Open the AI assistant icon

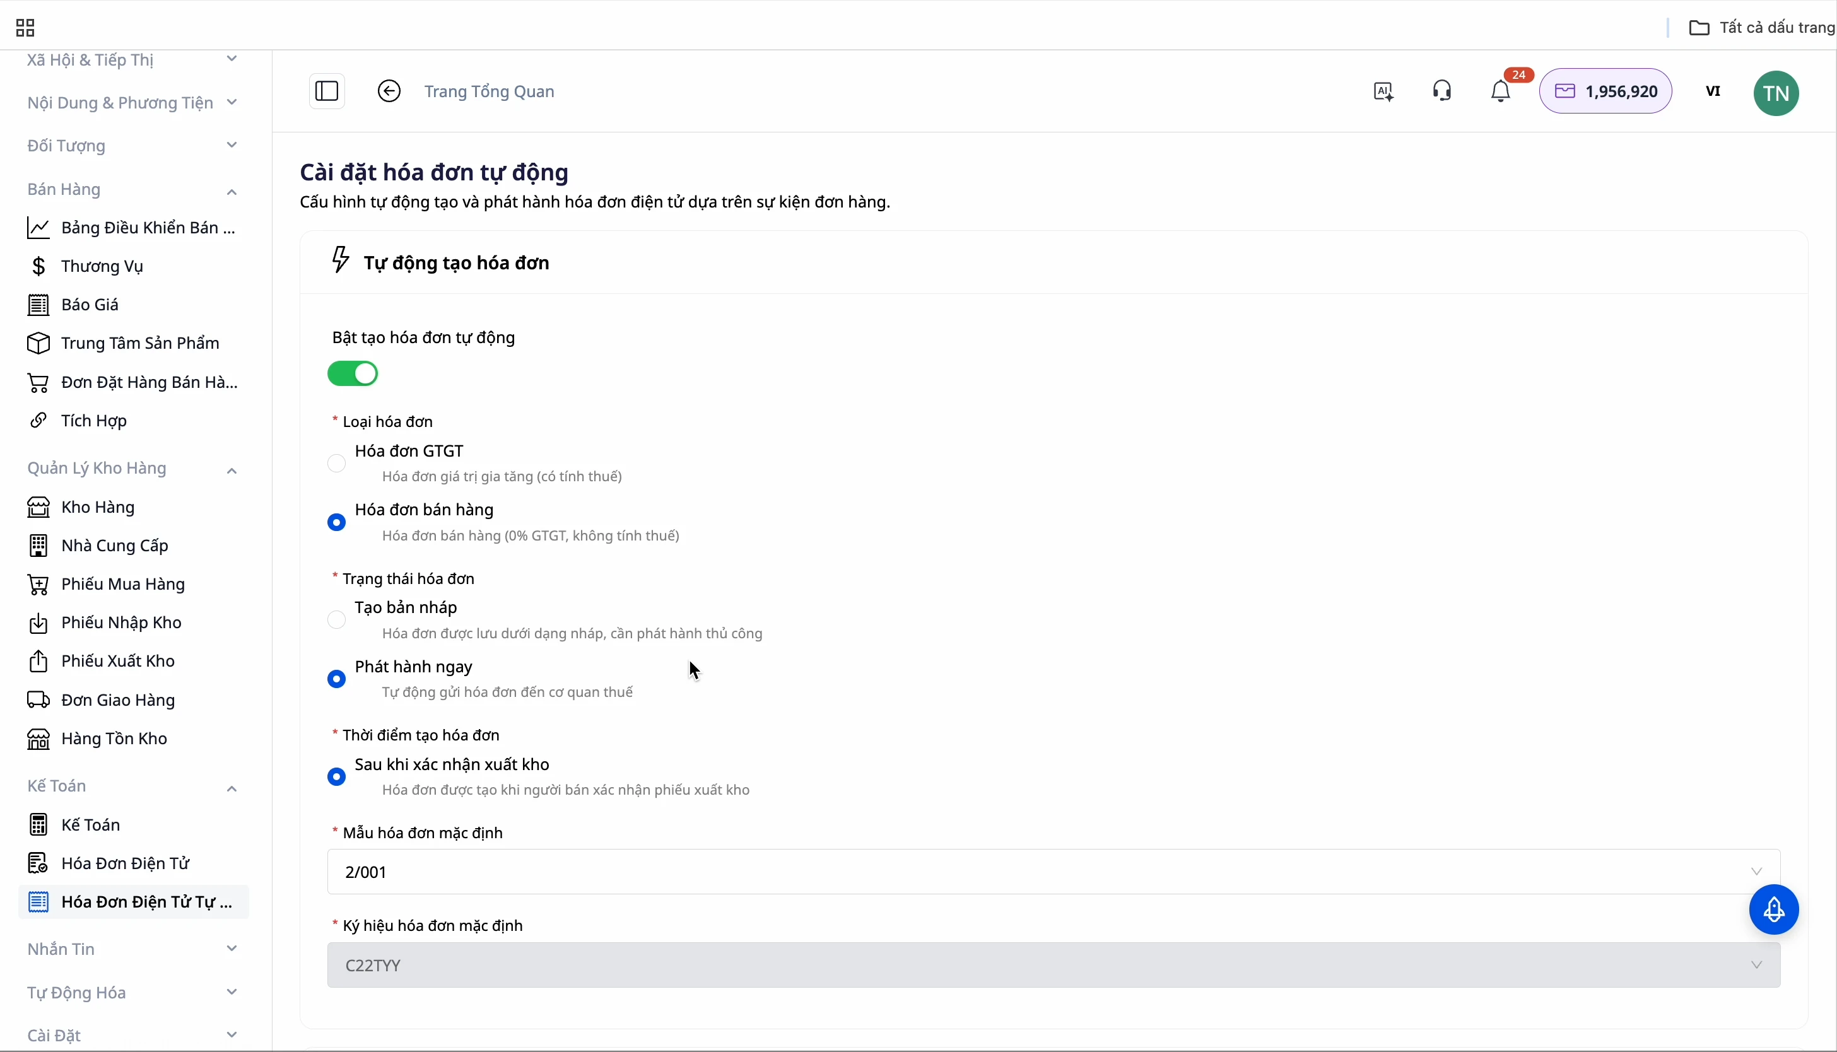point(1383,91)
